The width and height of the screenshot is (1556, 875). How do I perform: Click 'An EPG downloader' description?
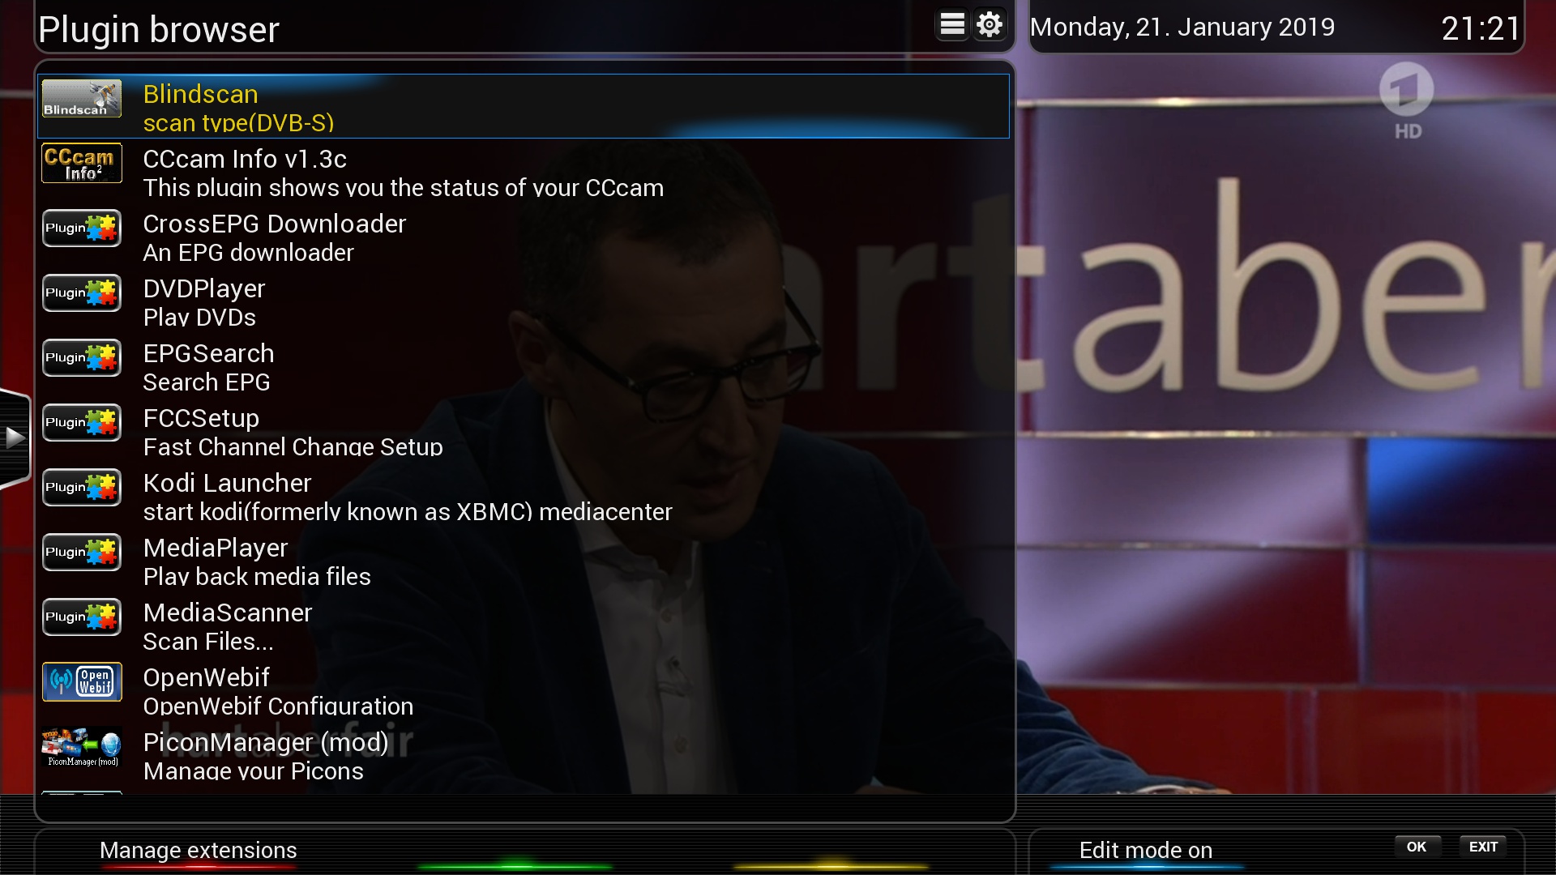[248, 252]
